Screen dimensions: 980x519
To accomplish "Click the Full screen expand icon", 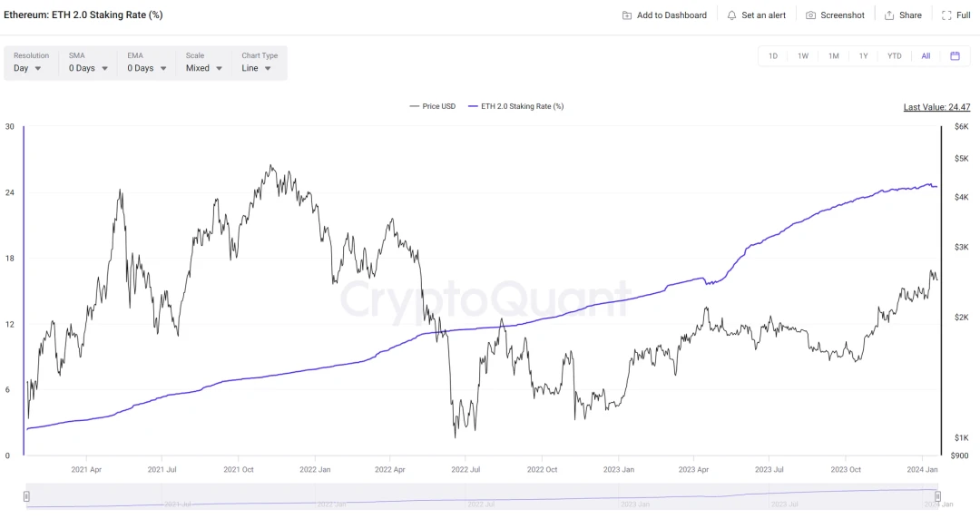I will pyautogui.click(x=946, y=15).
